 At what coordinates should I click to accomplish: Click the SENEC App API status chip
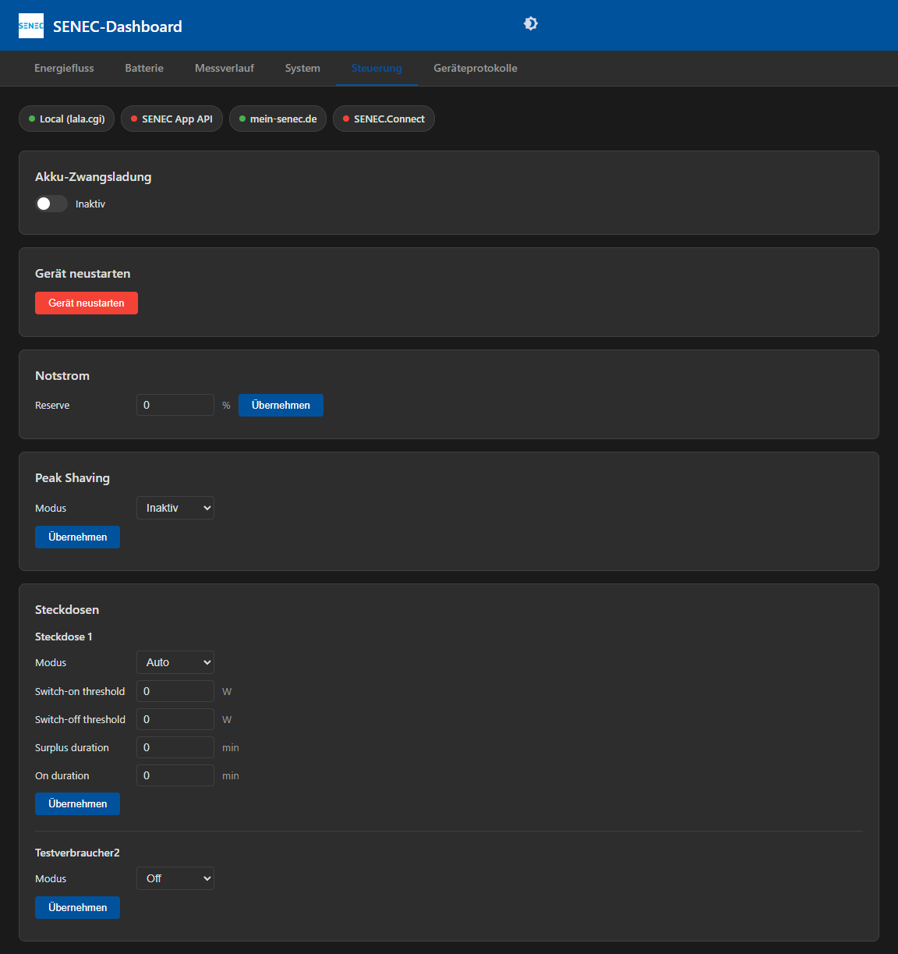pyautogui.click(x=171, y=119)
